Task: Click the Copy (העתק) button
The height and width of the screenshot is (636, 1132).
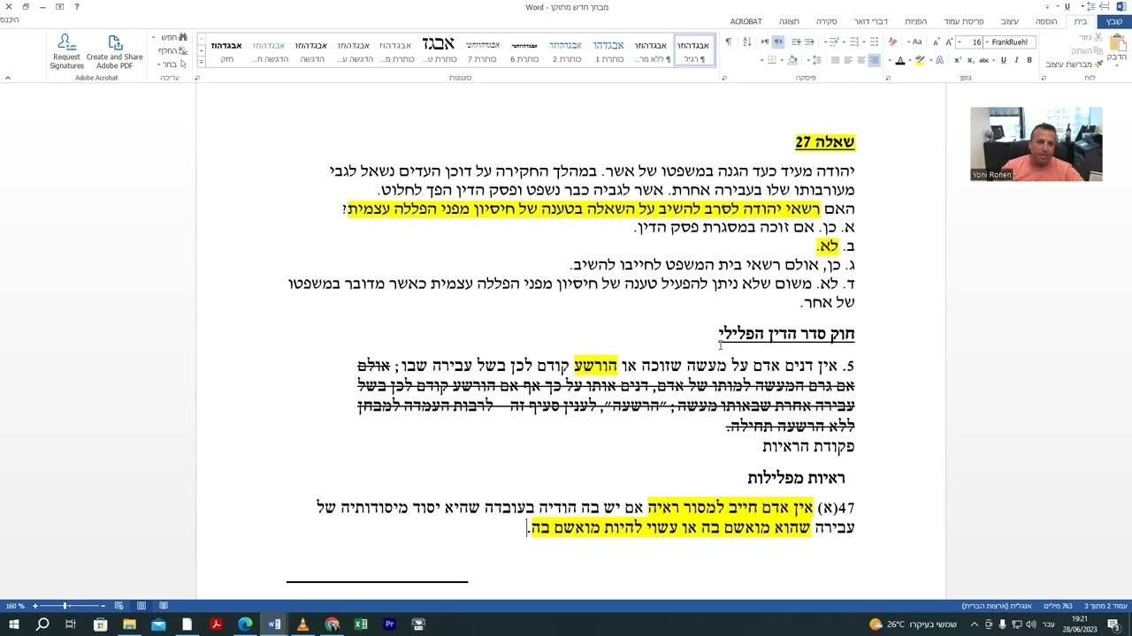Action: click(1088, 50)
